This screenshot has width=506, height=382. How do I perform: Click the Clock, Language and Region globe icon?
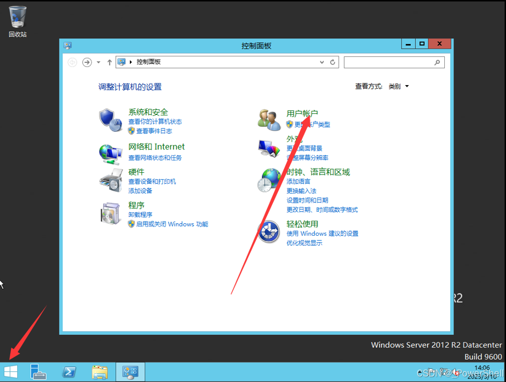tap(269, 180)
